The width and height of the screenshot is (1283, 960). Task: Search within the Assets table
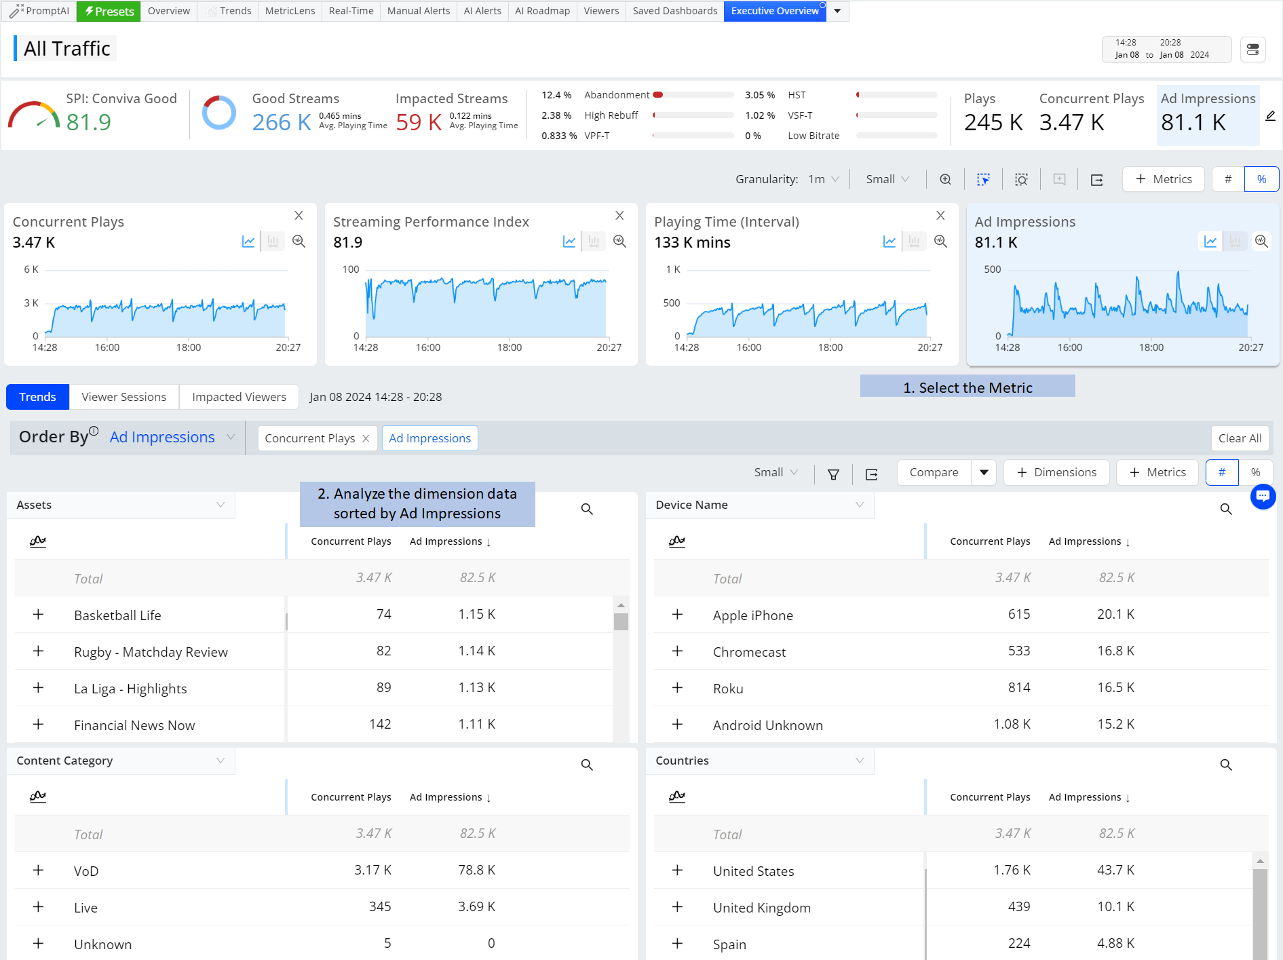click(587, 509)
